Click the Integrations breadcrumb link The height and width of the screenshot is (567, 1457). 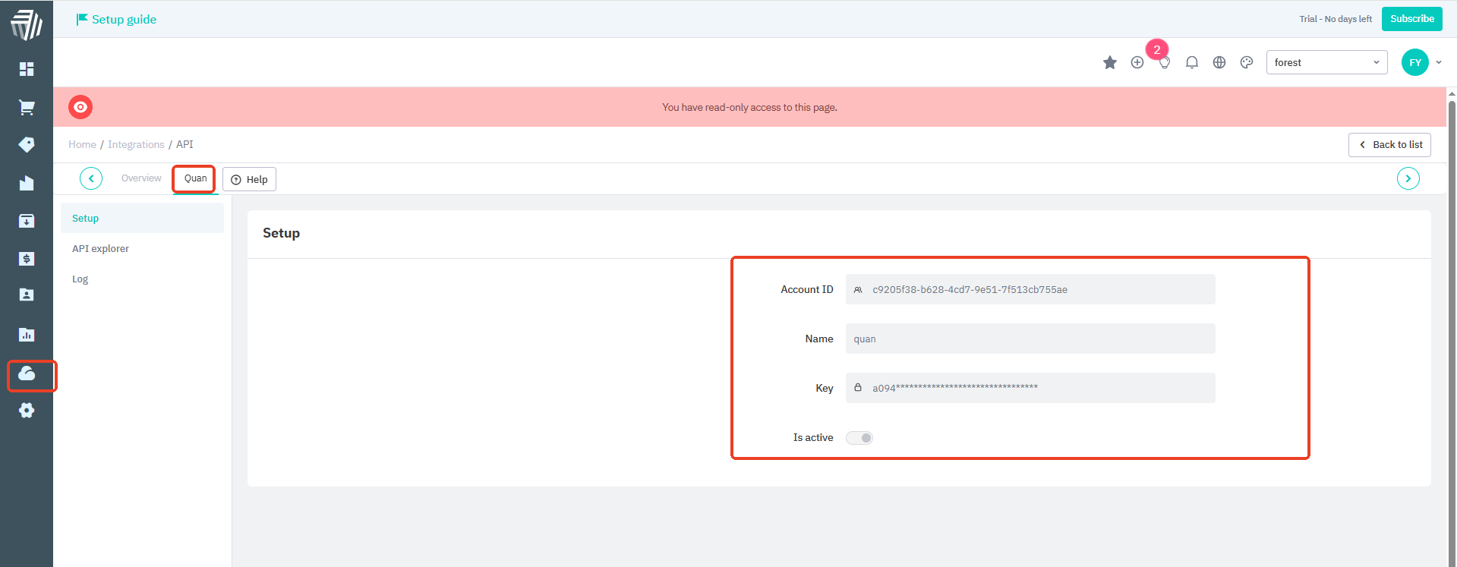(x=136, y=145)
